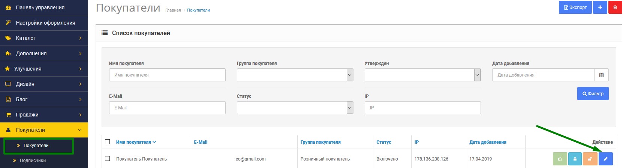
Task: Click into the E-Mail filter field
Action: click(167, 108)
